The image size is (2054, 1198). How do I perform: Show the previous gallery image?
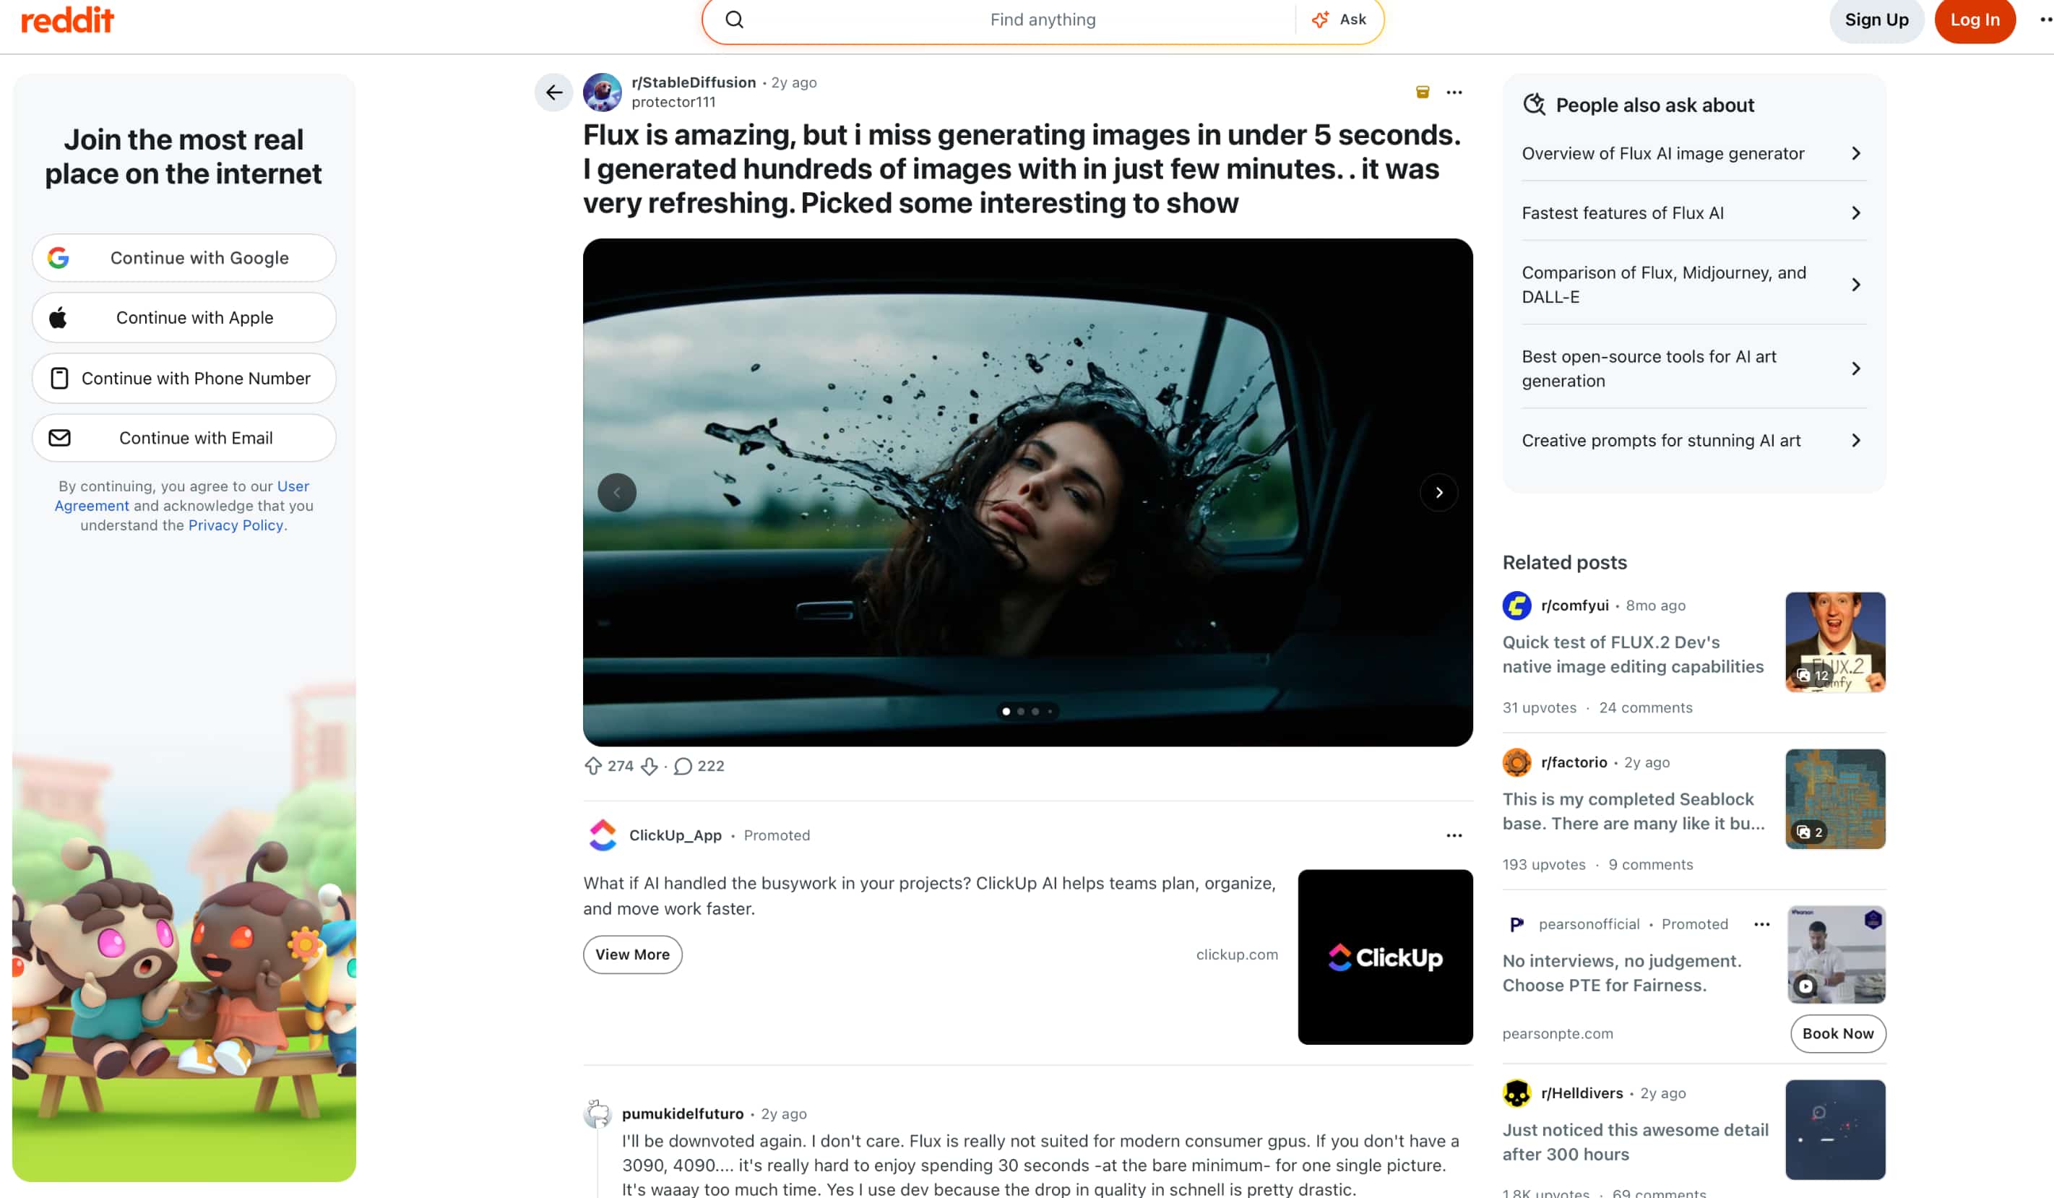pos(617,492)
